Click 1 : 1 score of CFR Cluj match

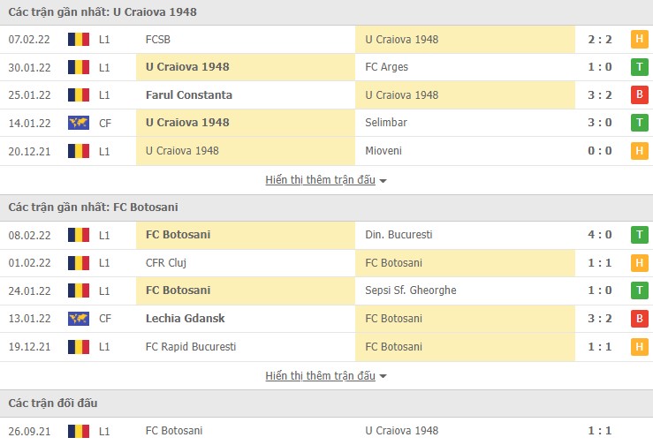[x=600, y=262]
